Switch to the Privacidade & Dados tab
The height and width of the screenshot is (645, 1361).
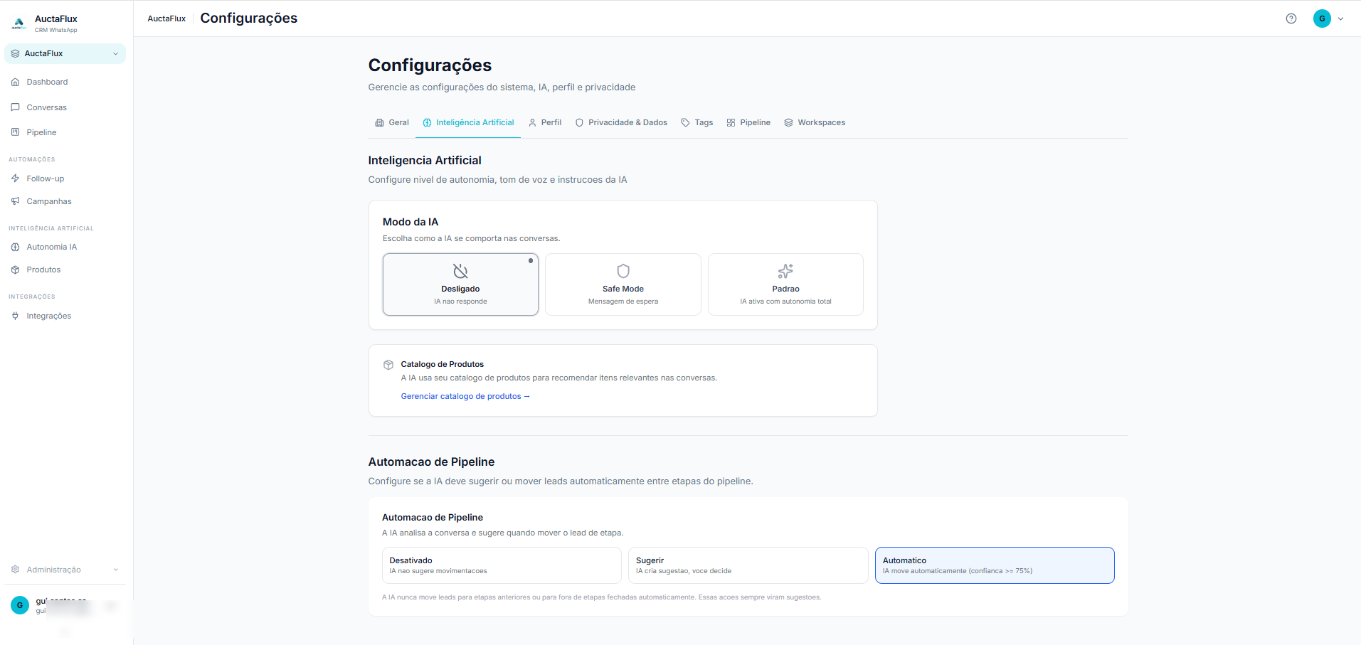[621, 122]
